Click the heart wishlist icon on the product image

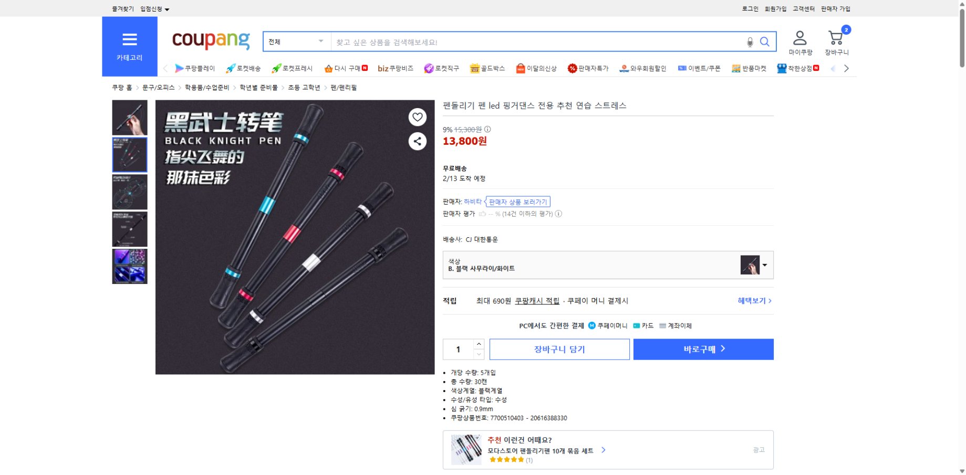coord(417,118)
